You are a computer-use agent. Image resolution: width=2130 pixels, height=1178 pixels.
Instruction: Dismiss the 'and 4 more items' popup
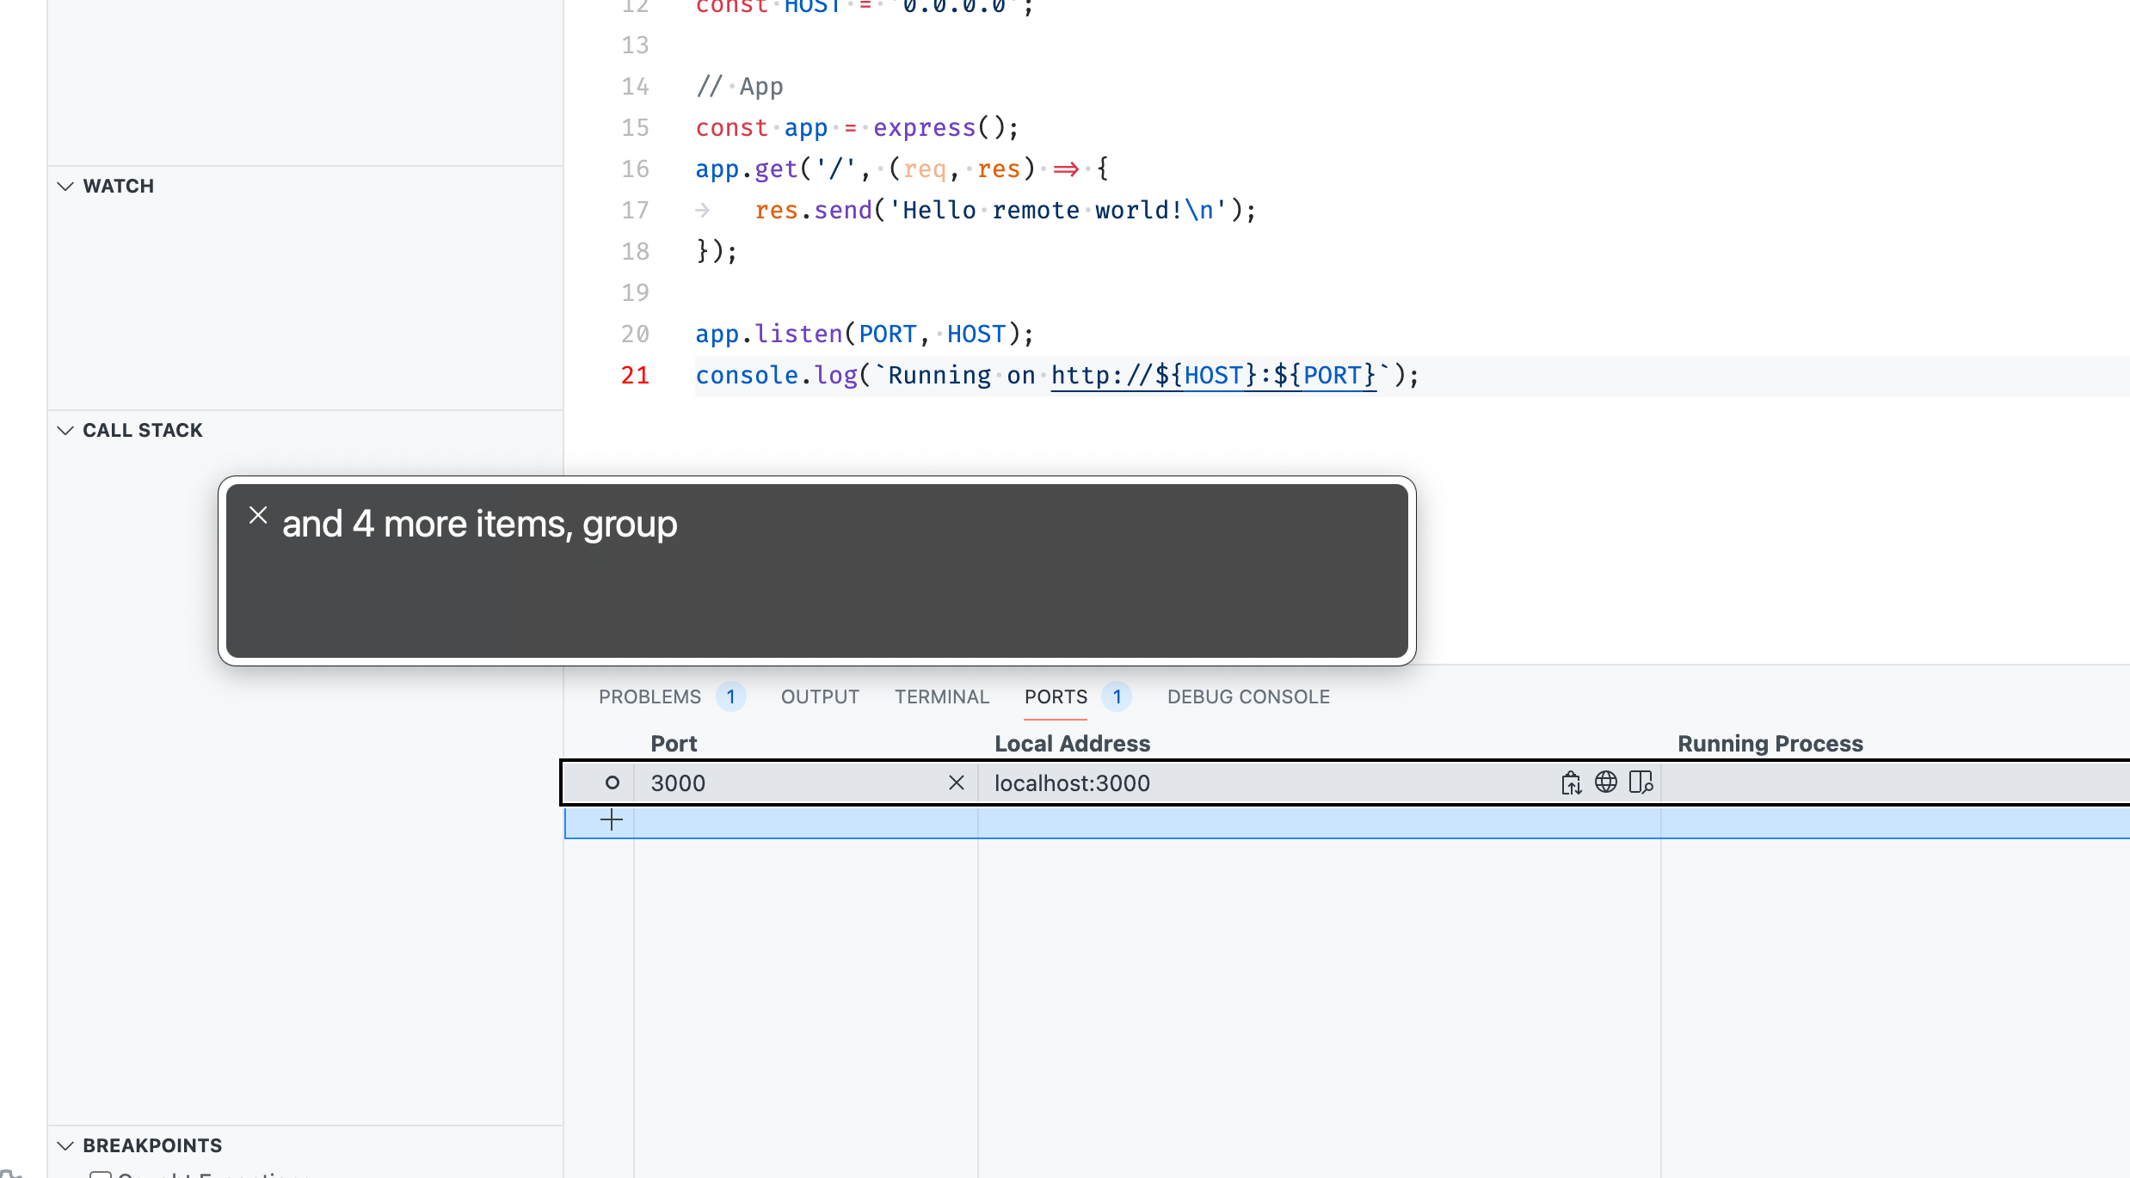tap(258, 515)
